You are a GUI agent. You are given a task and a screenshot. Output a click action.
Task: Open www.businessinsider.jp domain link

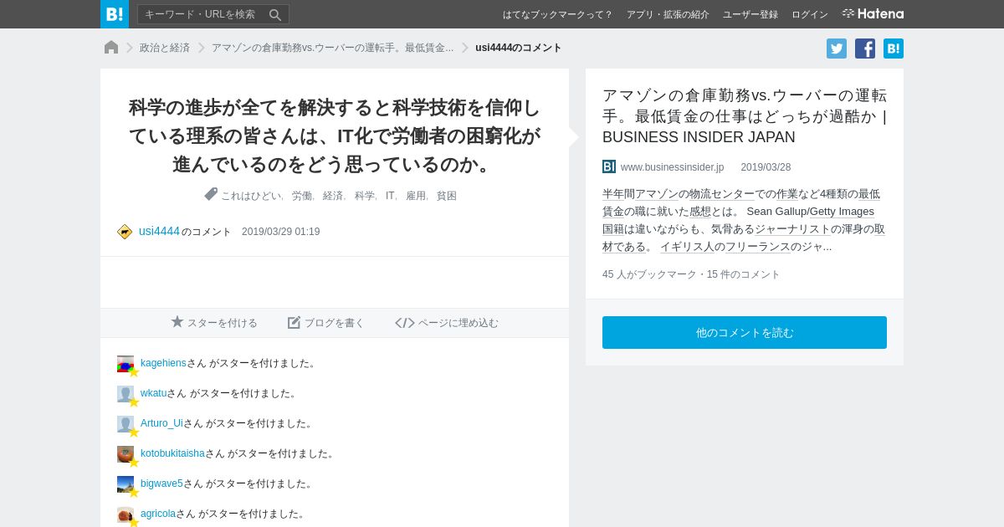click(672, 167)
